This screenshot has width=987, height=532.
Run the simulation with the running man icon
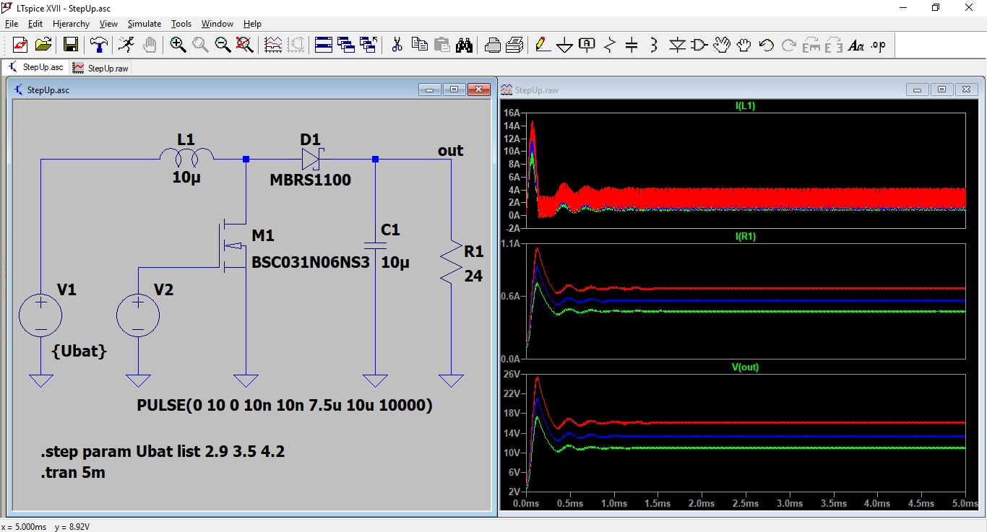[126, 45]
